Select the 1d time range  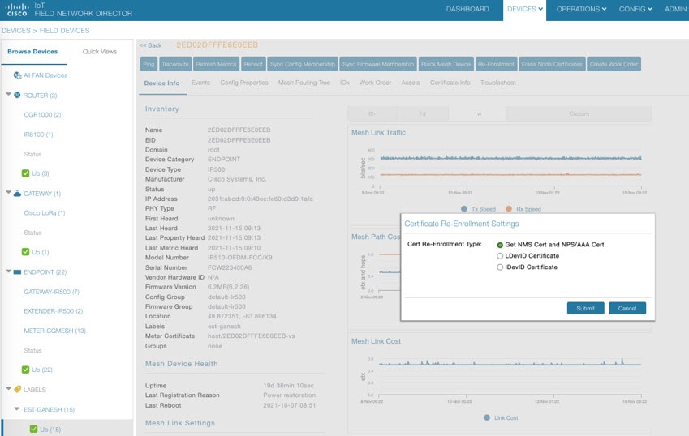pyautogui.click(x=423, y=113)
